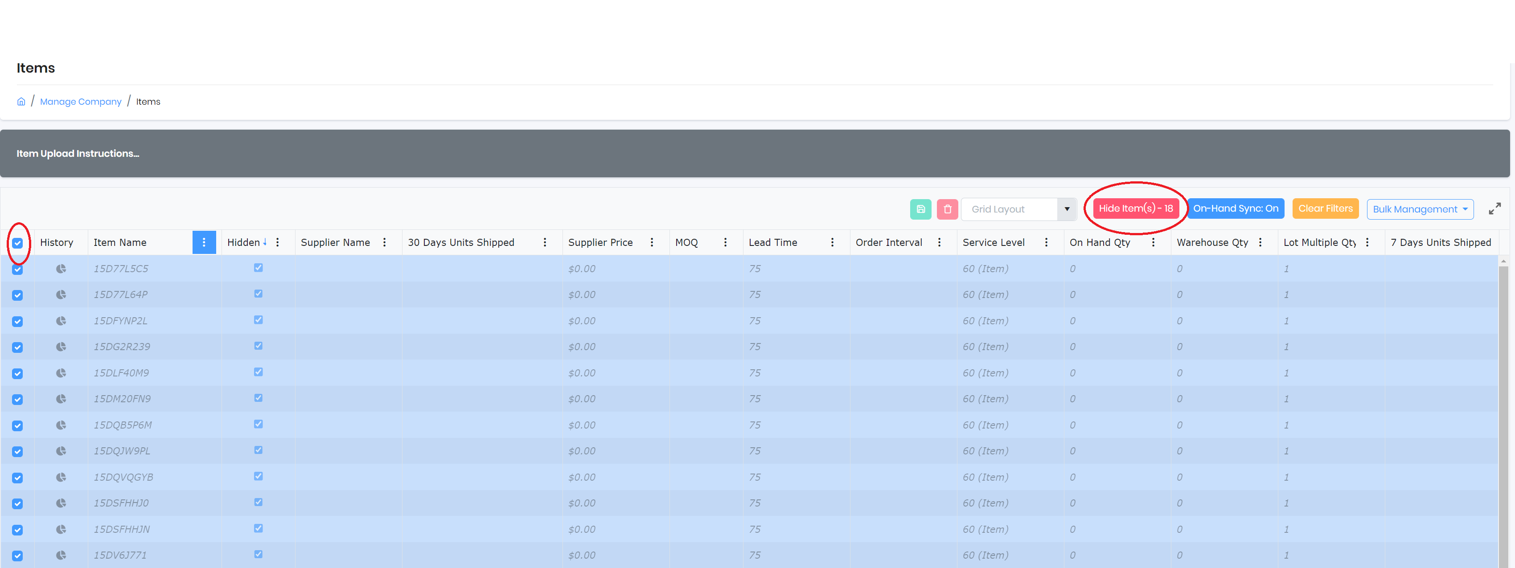
Task: Click the Clear Filters button
Action: coord(1325,209)
